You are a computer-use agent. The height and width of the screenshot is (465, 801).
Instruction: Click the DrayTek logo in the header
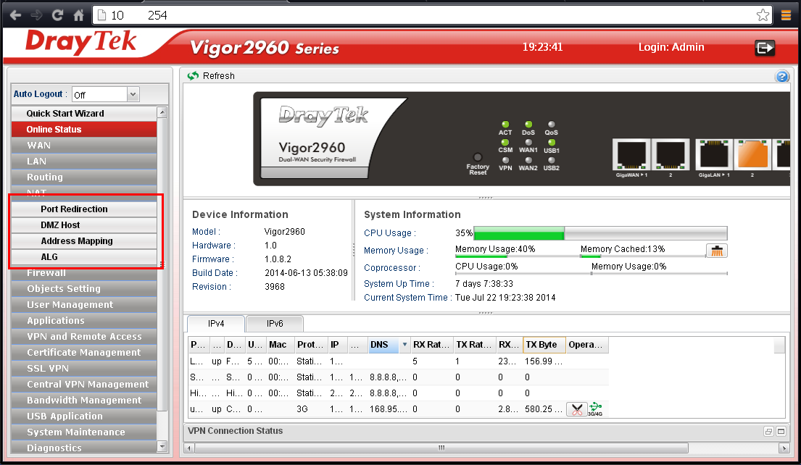(x=81, y=42)
